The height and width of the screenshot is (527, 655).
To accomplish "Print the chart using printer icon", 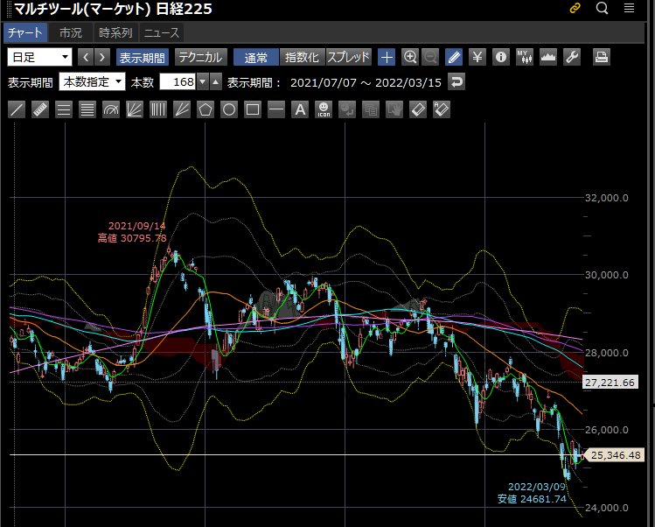I will 602,57.
